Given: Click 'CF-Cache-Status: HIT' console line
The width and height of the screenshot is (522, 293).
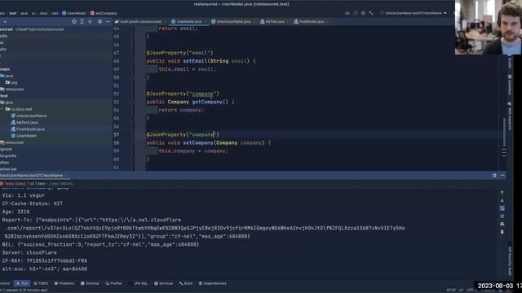Looking at the screenshot, I should click(x=33, y=203).
